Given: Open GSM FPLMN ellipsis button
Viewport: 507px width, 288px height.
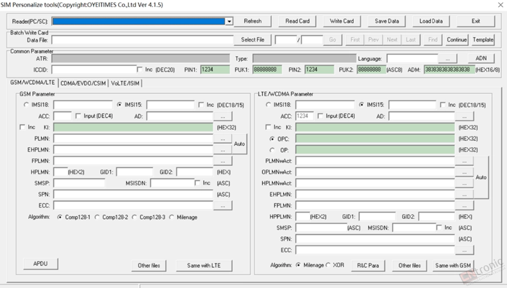Looking at the screenshot, I should pos(223,161).
